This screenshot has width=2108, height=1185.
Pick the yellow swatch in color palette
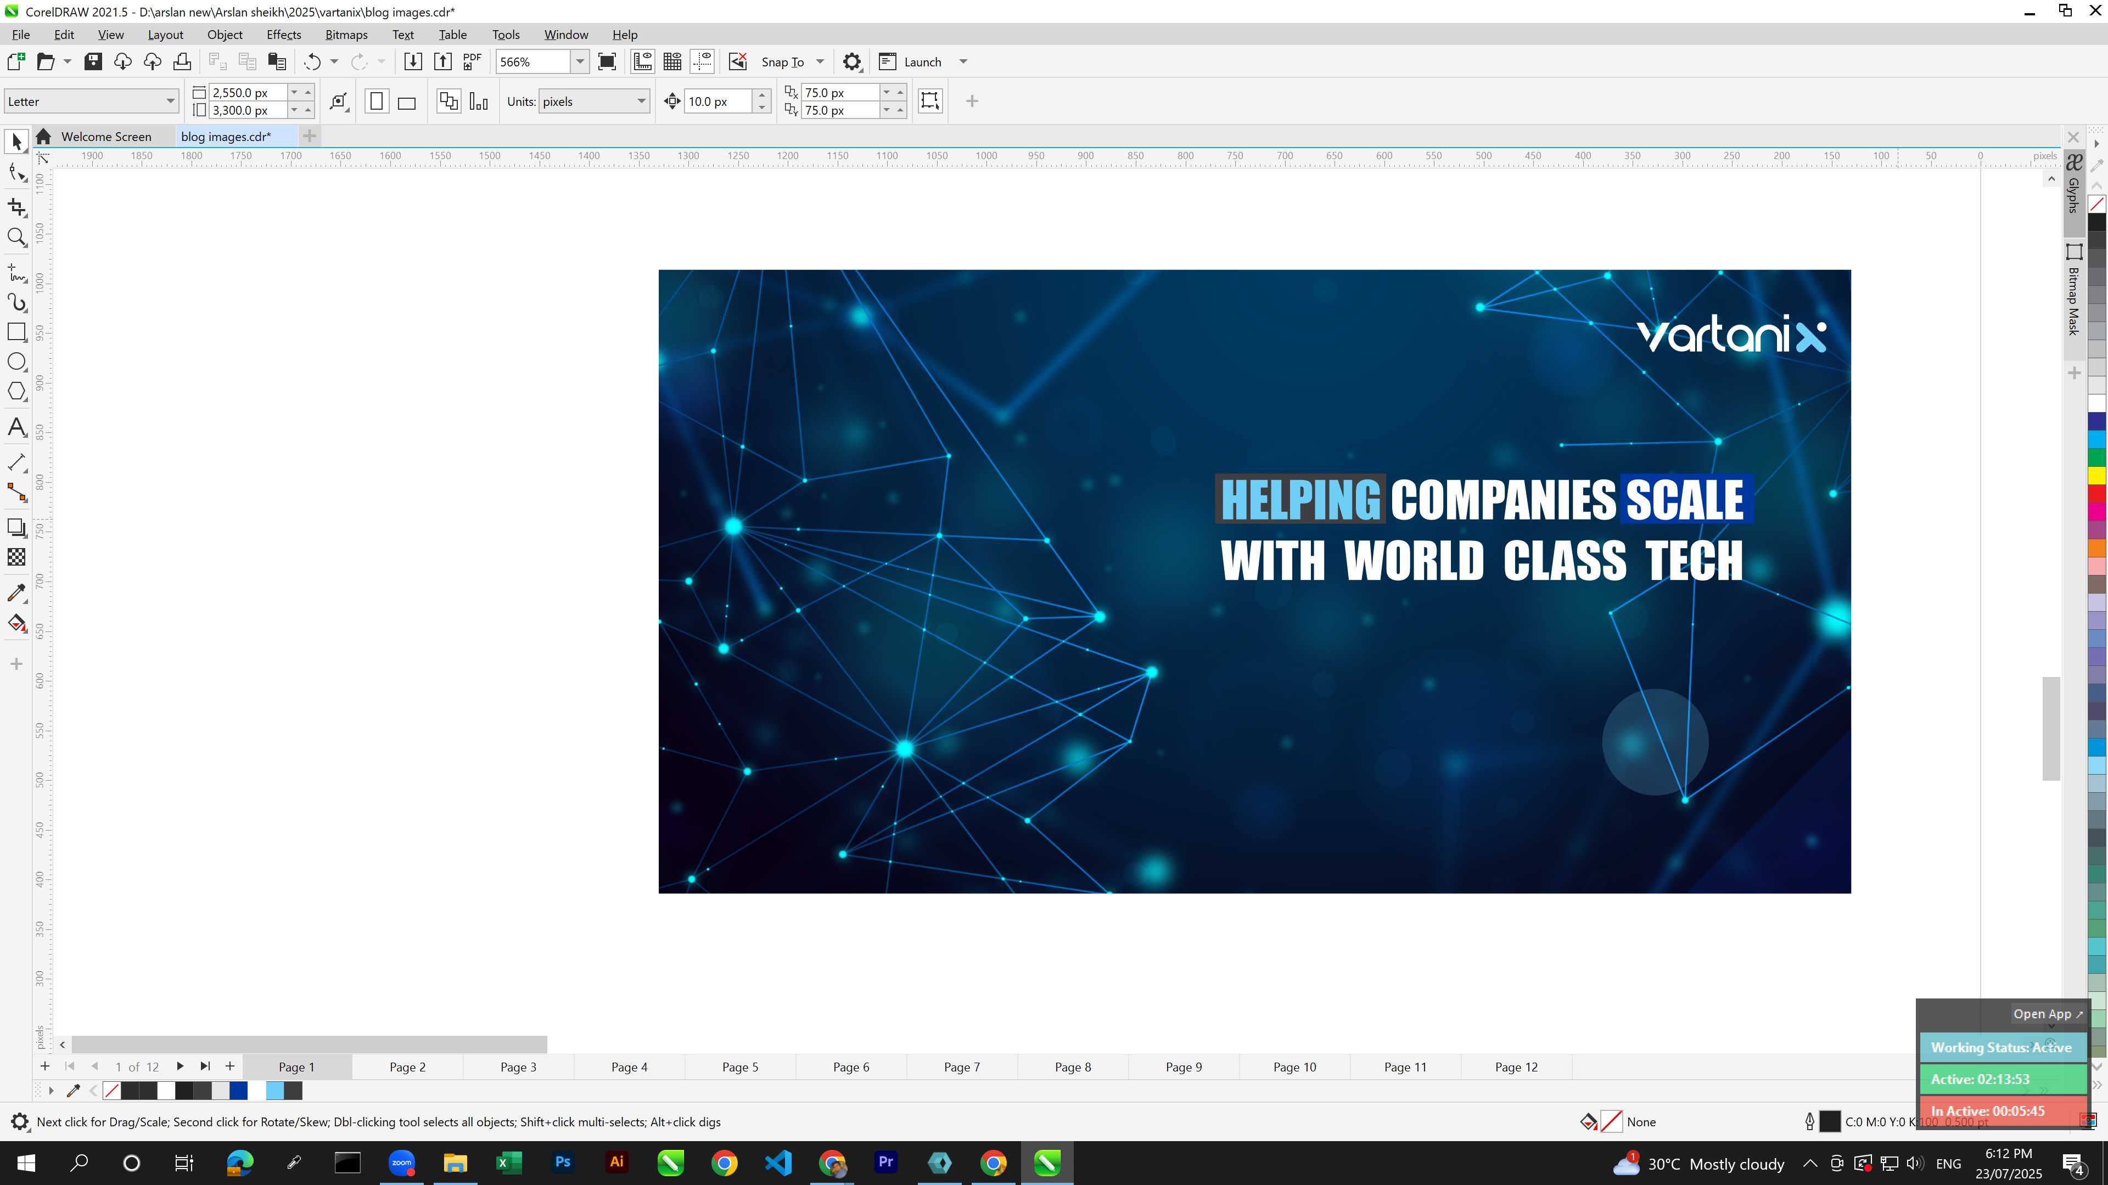coord(2096,475)
